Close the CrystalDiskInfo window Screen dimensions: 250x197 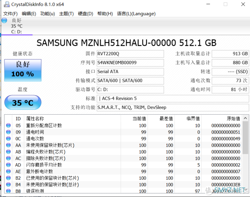pos(243,4)
